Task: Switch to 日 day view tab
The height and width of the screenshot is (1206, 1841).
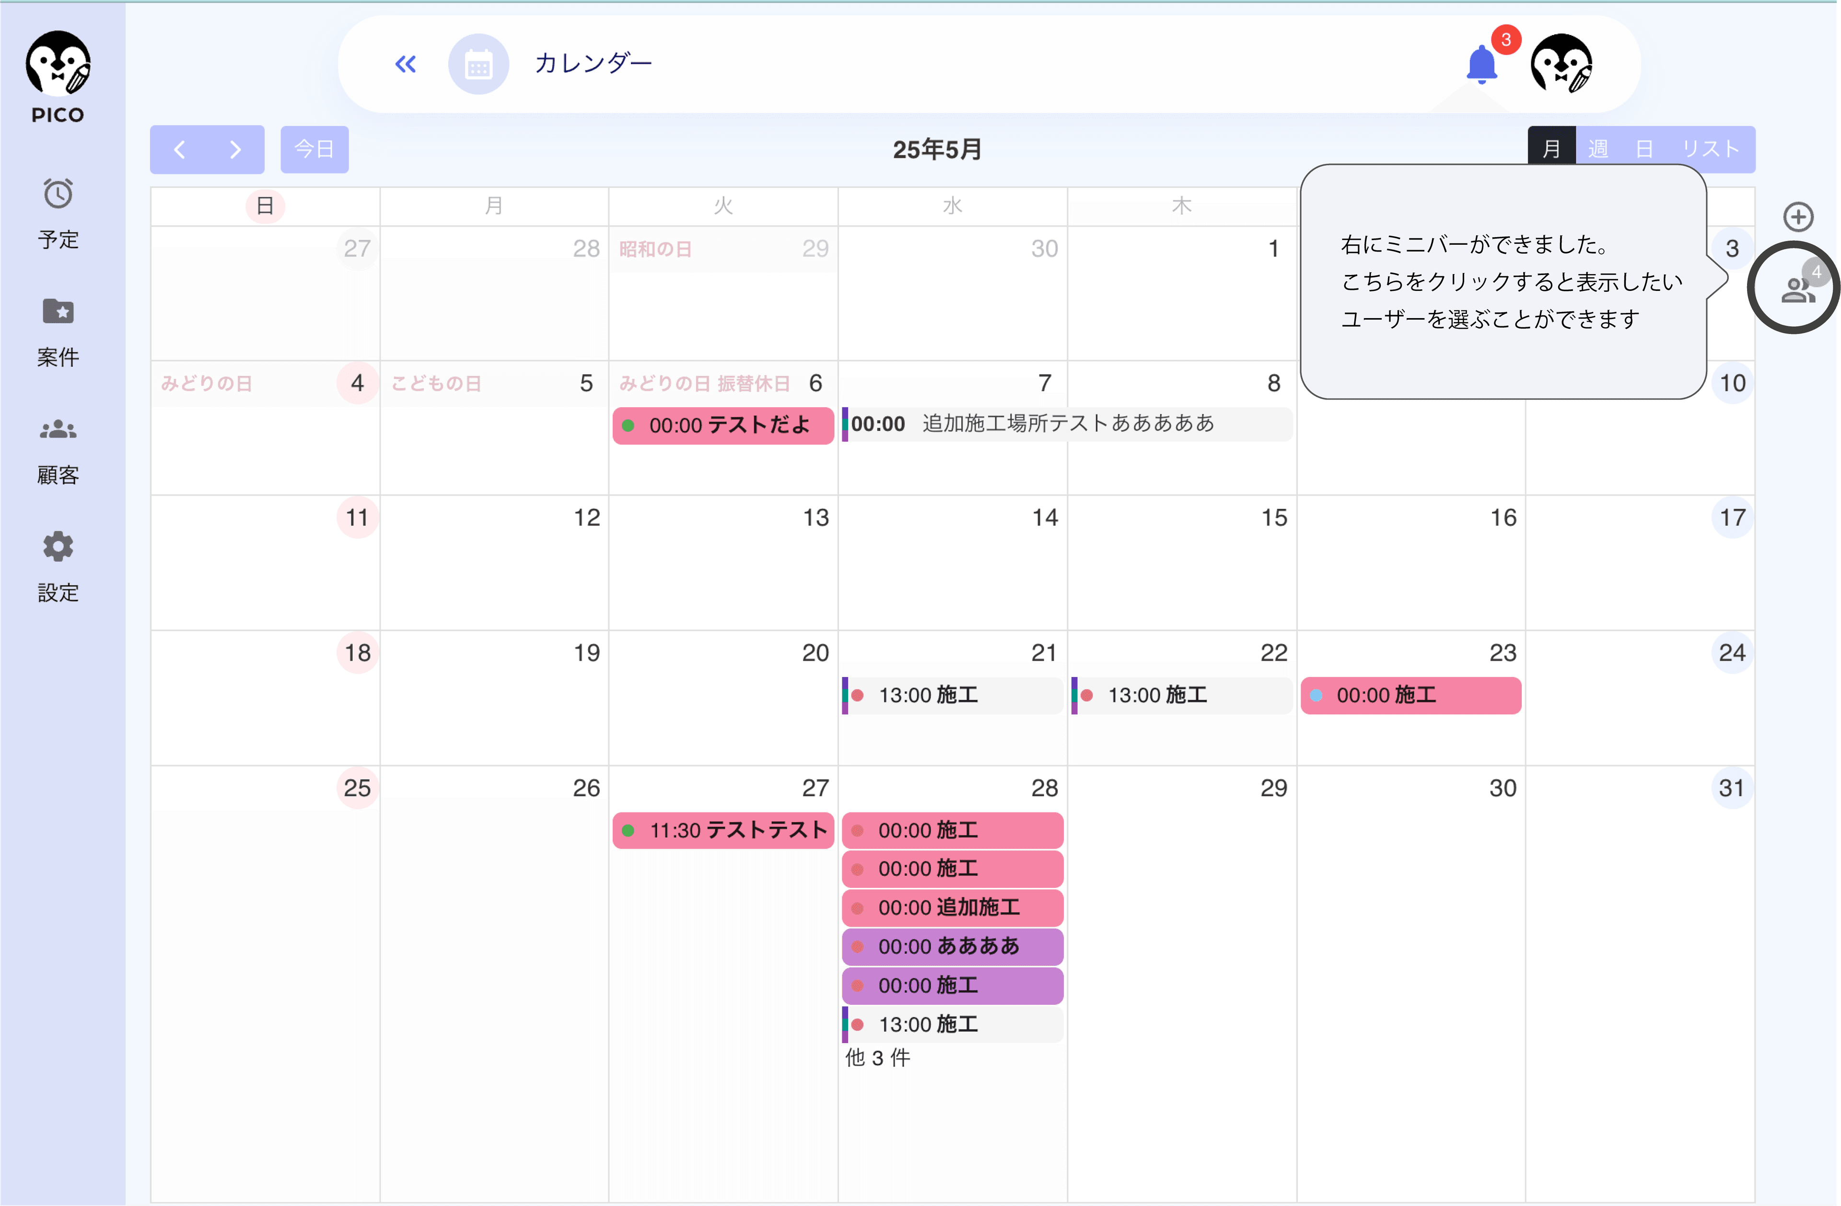Action: [x=1644, y=149]
